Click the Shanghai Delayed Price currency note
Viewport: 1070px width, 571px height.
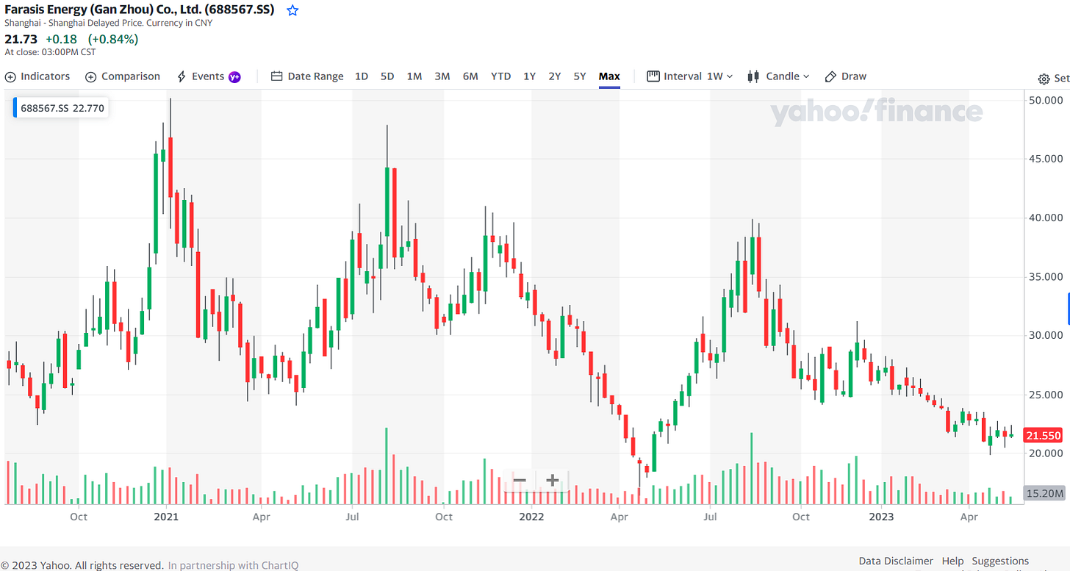point(109,23)
